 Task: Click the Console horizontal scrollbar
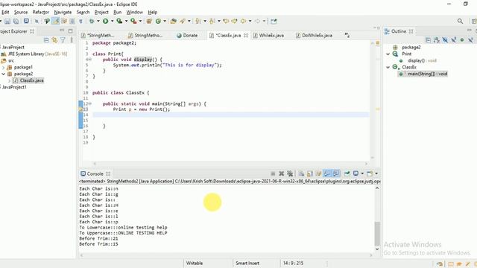(226, 255)
